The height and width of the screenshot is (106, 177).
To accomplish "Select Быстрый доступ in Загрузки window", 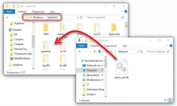I will [x=92, y=61].
